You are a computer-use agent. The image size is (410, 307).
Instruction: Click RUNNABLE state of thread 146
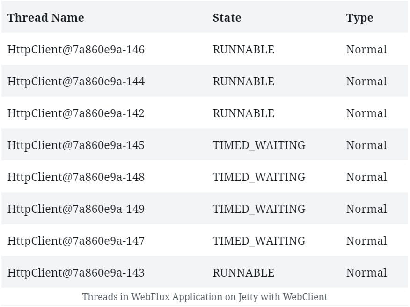point(243,50)
